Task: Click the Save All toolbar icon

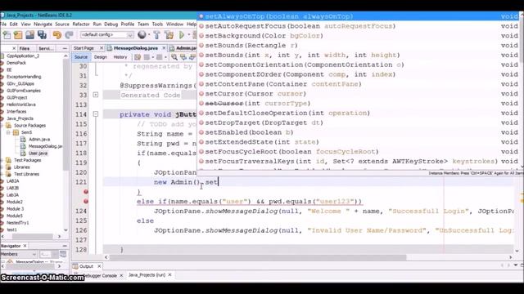Action: [42, 34]
